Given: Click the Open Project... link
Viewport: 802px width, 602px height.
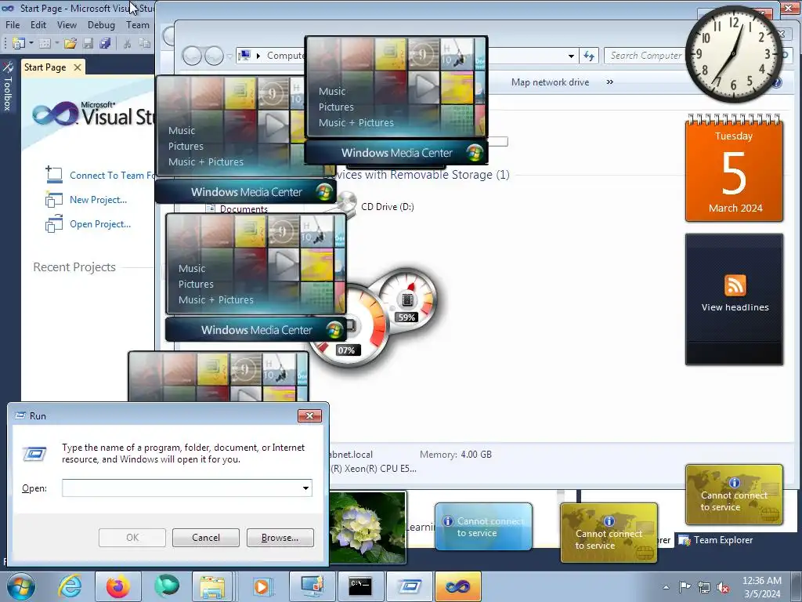Looking at the screenshot, I should point(100,223).
